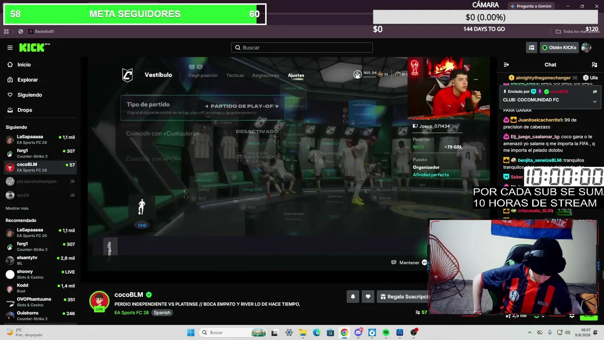
Task: Open File Explorer on the taskbar
Action: [x=302, y=332]
